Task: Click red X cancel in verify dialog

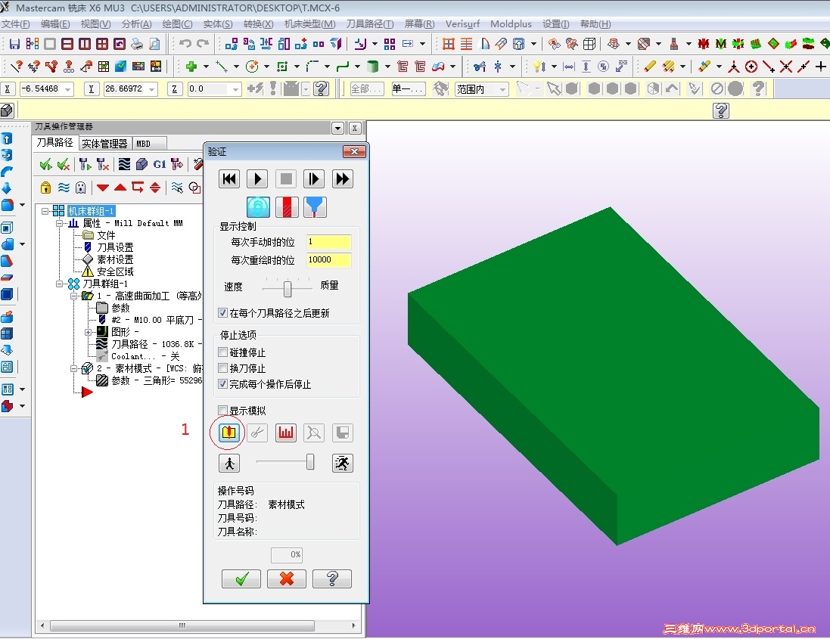Action: pyautogui.click(x=286, y=579)
